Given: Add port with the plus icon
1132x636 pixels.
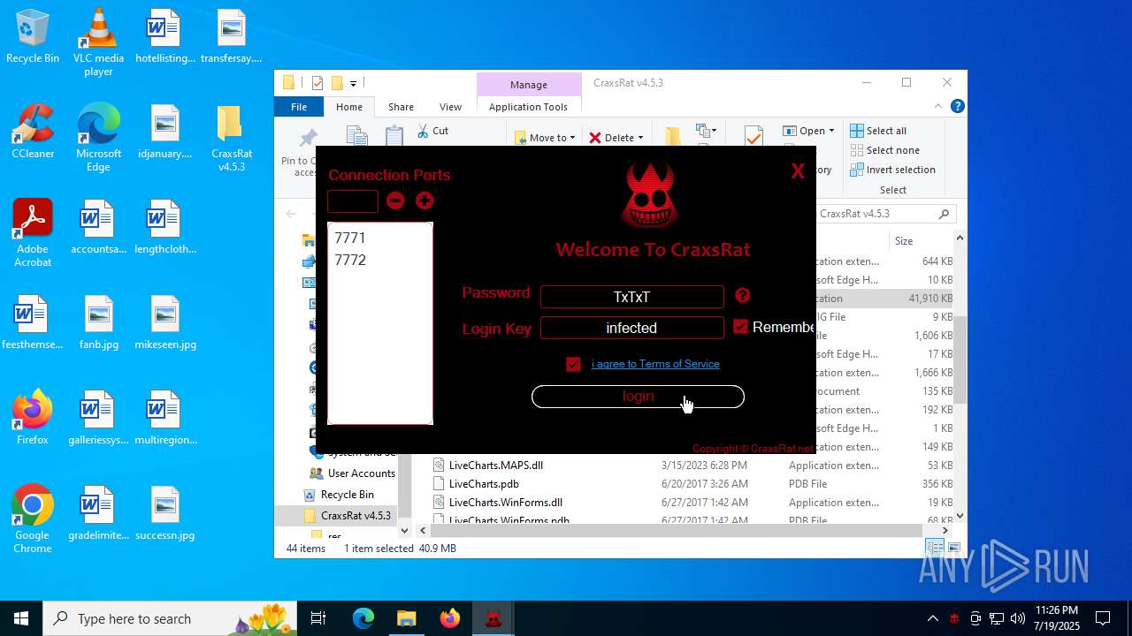Looking at the screenshot, I should click(424, 201).
